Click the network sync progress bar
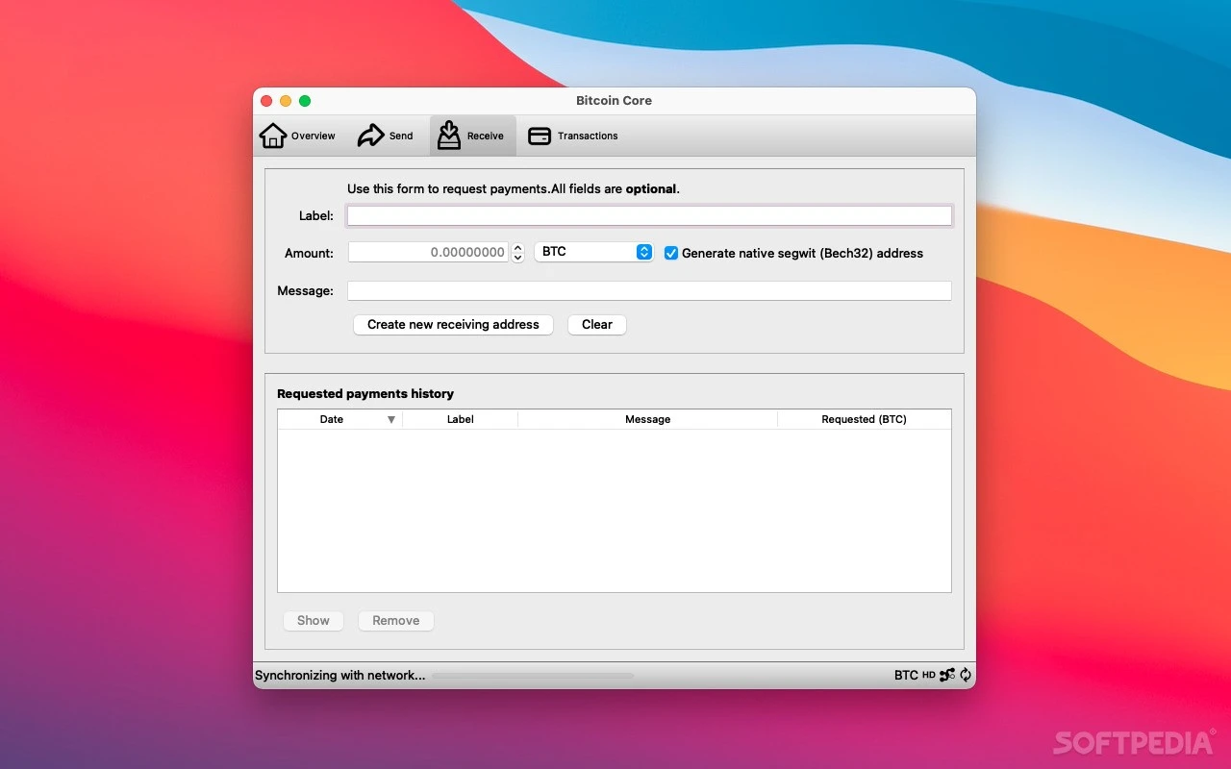Viewport: 1231px width, 769px height. pyautogui.click(x=533, y=676)
